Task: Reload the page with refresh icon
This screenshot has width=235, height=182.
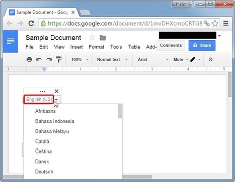Action: [31, 24]
